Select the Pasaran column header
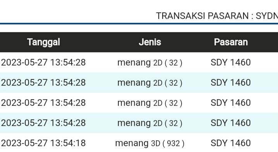The image size is (278, 152). [231, 42]
